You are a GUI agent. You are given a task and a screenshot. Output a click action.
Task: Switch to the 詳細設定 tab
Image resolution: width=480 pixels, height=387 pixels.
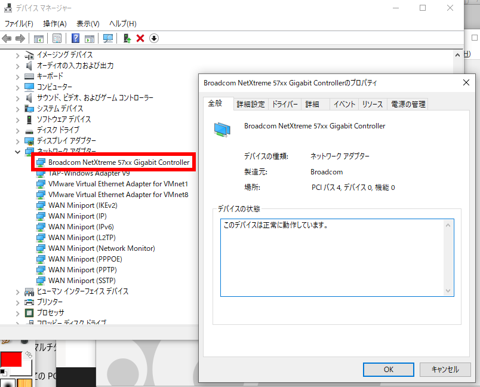pos(251,105)
